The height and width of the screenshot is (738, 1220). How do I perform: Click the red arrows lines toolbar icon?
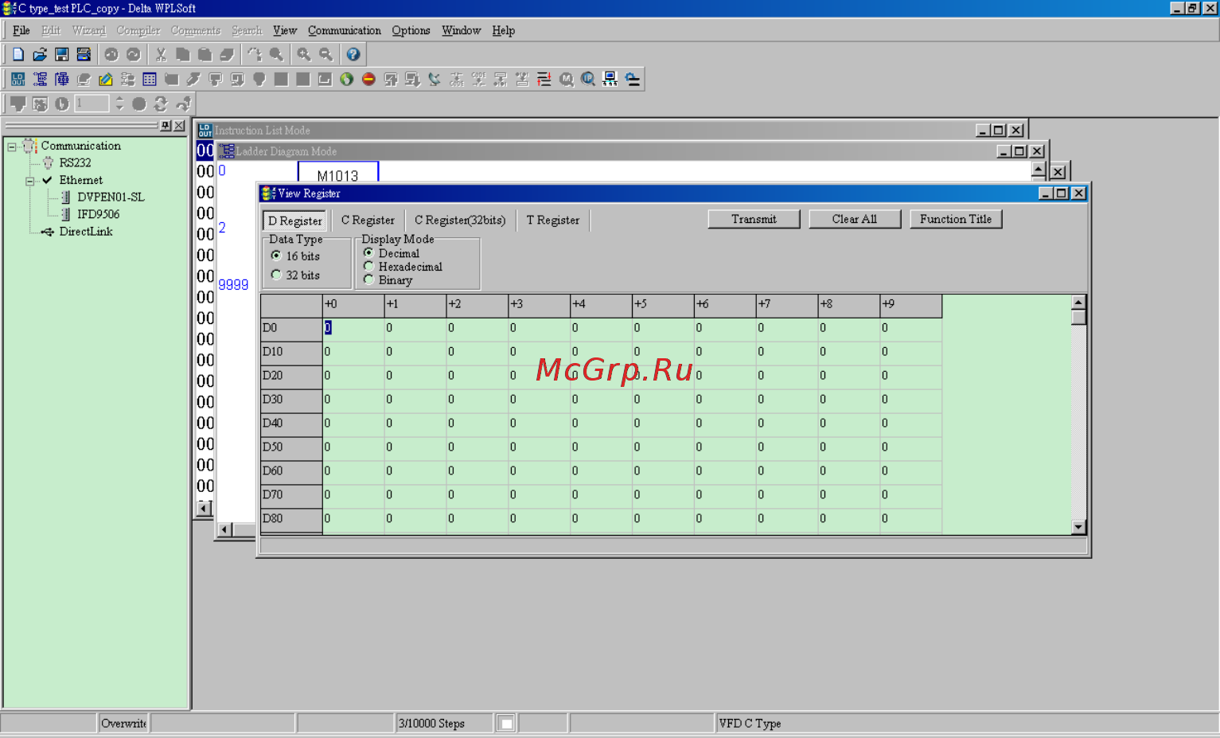[544, 79]
